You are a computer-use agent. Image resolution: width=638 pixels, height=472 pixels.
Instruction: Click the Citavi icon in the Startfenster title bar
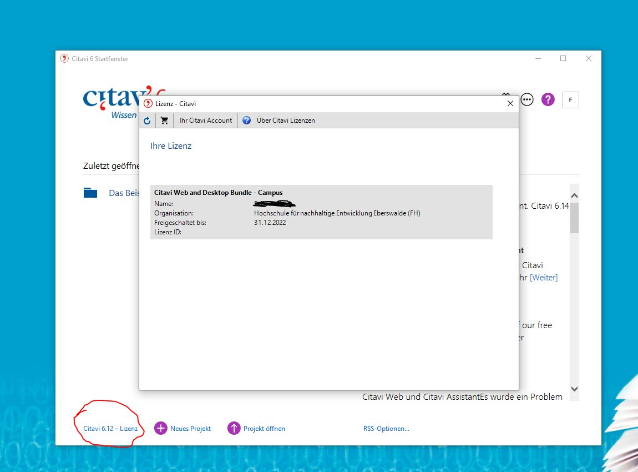click(x=64, y=59)
